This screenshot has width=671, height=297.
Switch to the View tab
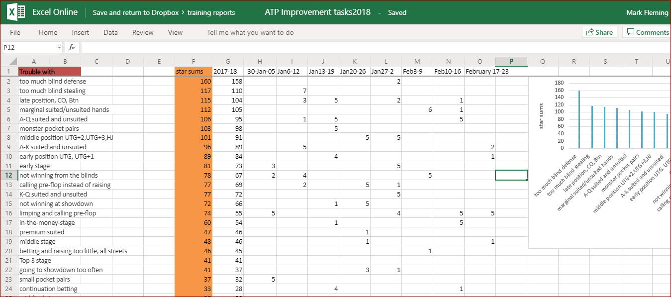pos(175,32)
